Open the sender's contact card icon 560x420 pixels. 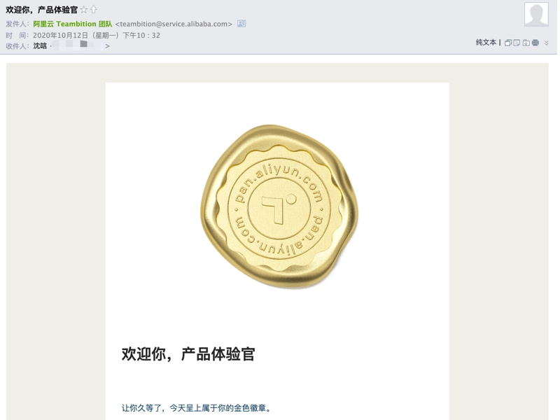[x=241, y=24]
